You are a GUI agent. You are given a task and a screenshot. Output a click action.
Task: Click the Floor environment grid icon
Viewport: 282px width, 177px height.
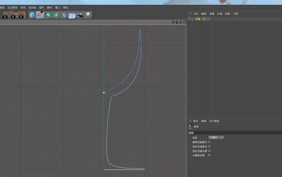(x=72, y=15)
